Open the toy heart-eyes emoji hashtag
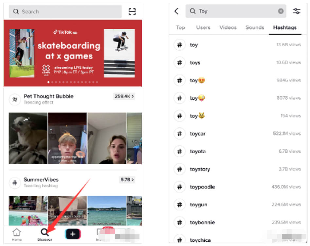The image size is (310, 246). 238,80
